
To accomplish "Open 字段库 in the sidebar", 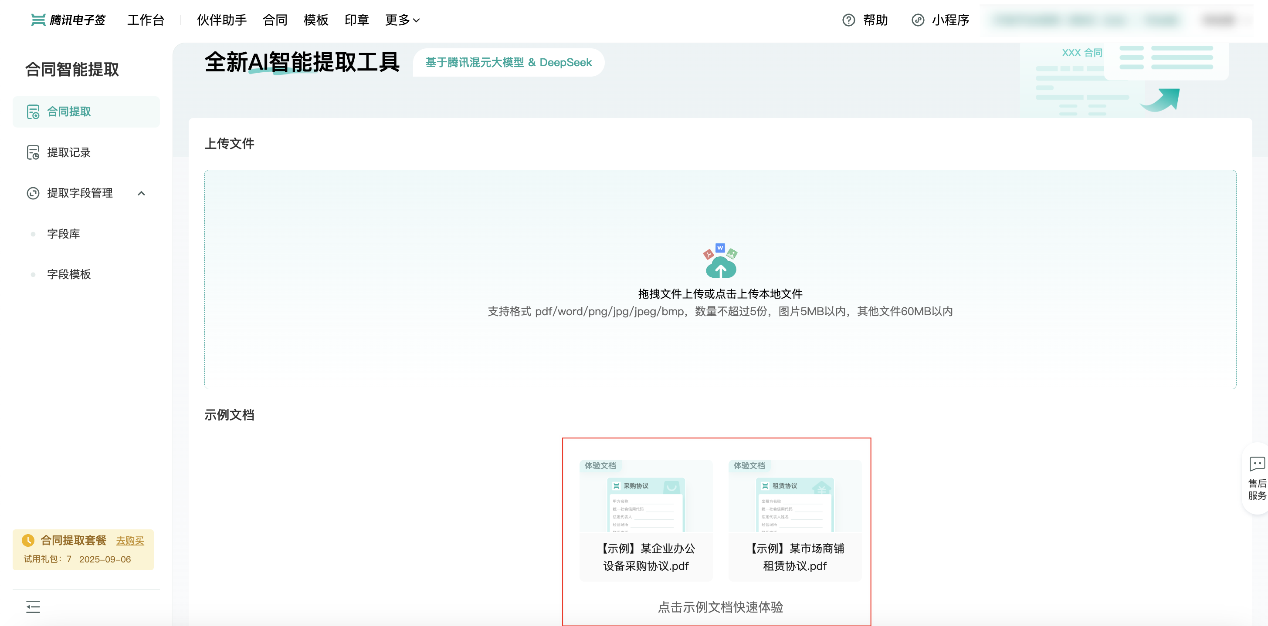I will pyautogui.click(x=63, y=234).
